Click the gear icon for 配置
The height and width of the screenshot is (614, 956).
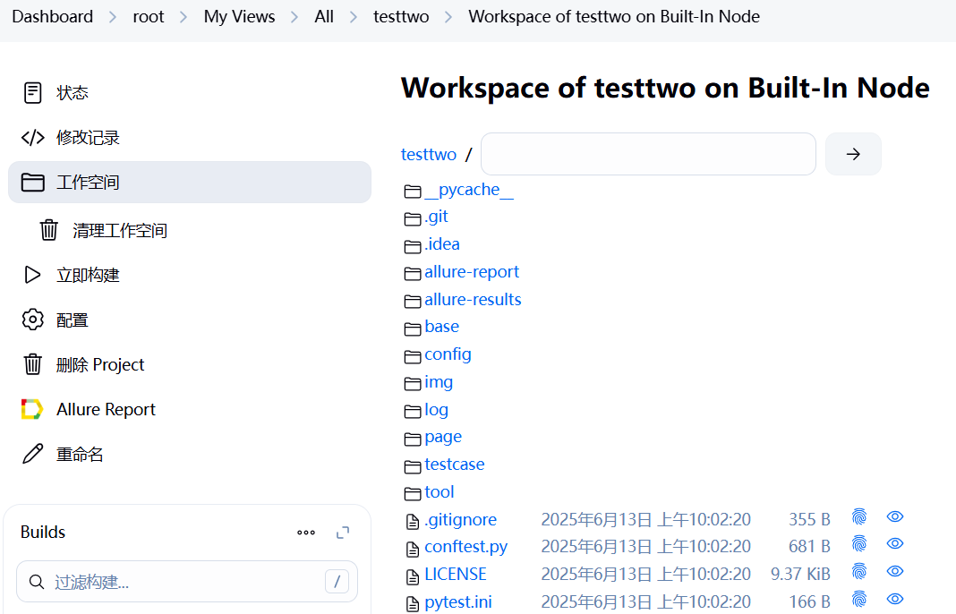[33, 320]
